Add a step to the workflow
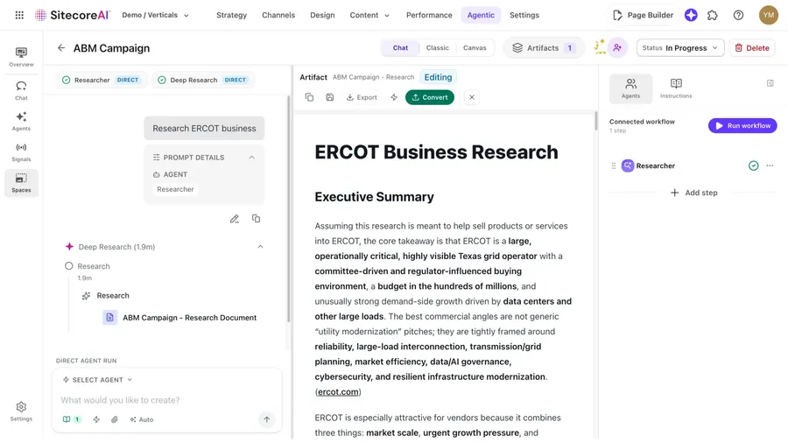This screenshot has width=788, height=443. point(693,193)
